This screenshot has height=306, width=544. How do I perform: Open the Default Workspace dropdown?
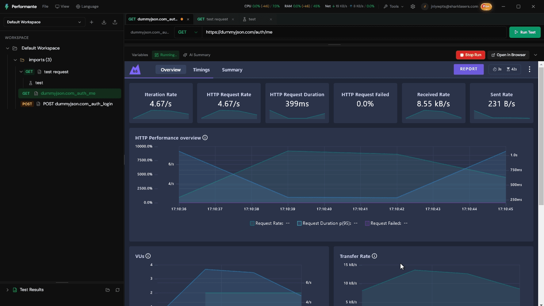click(x=44, y=22)
